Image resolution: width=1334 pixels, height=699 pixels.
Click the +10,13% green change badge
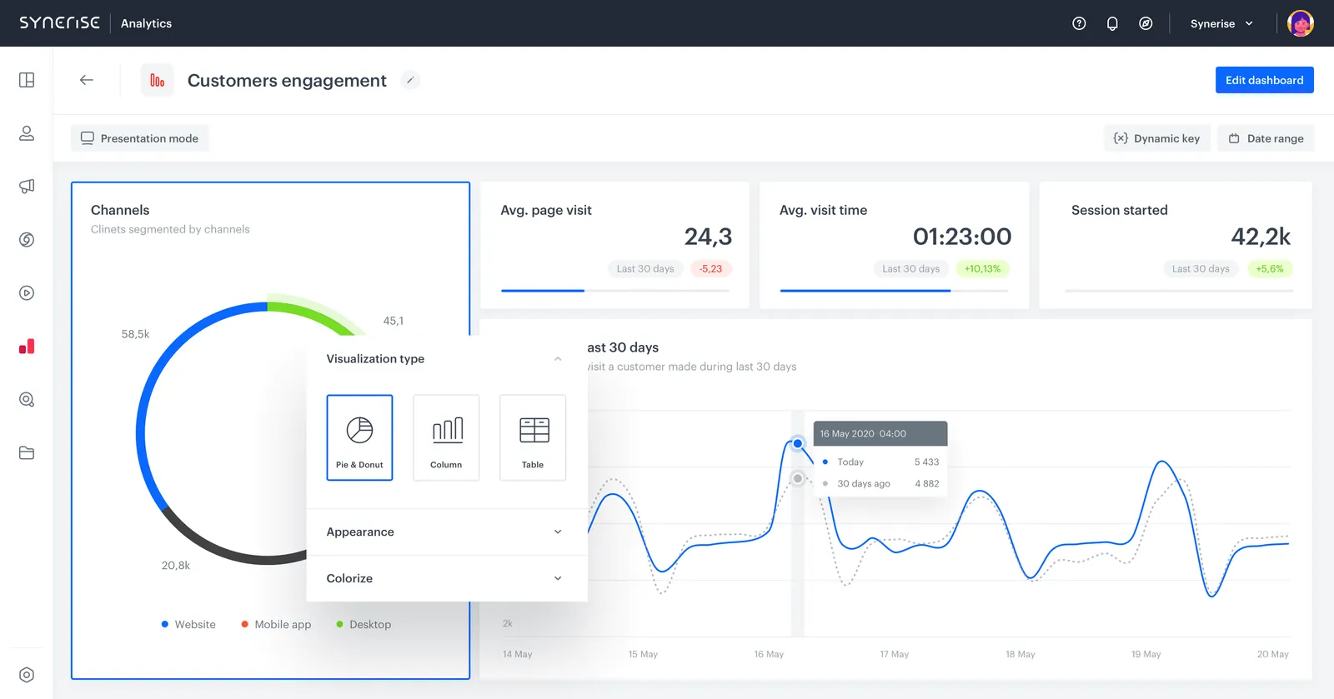982,269
